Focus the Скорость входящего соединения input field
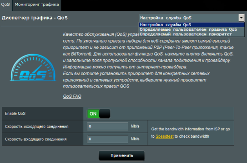This screenshot has width=247, height=163. coord(108,139)
